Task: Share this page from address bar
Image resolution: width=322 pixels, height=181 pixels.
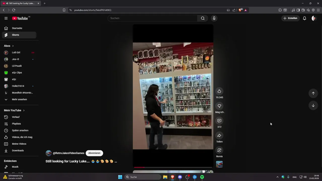Action: pos(234,10)
